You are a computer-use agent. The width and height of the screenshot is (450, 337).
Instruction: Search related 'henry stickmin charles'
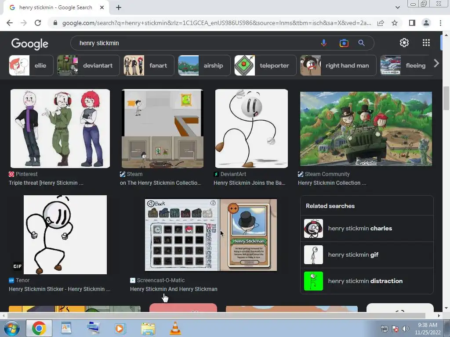point(367,228)
